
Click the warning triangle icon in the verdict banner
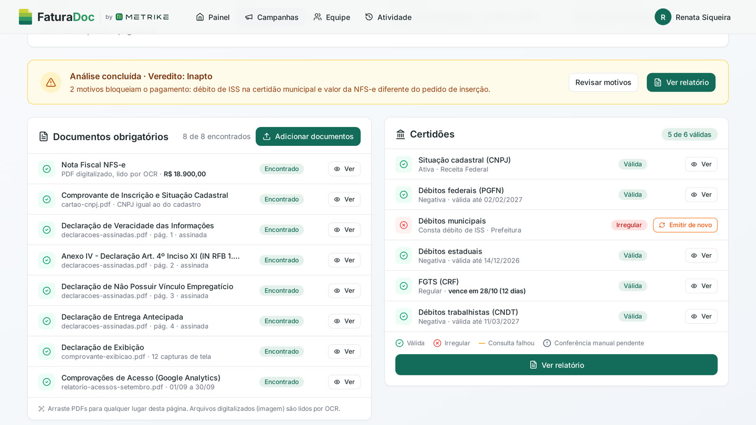pyautogui.click(x=51, y=83)
